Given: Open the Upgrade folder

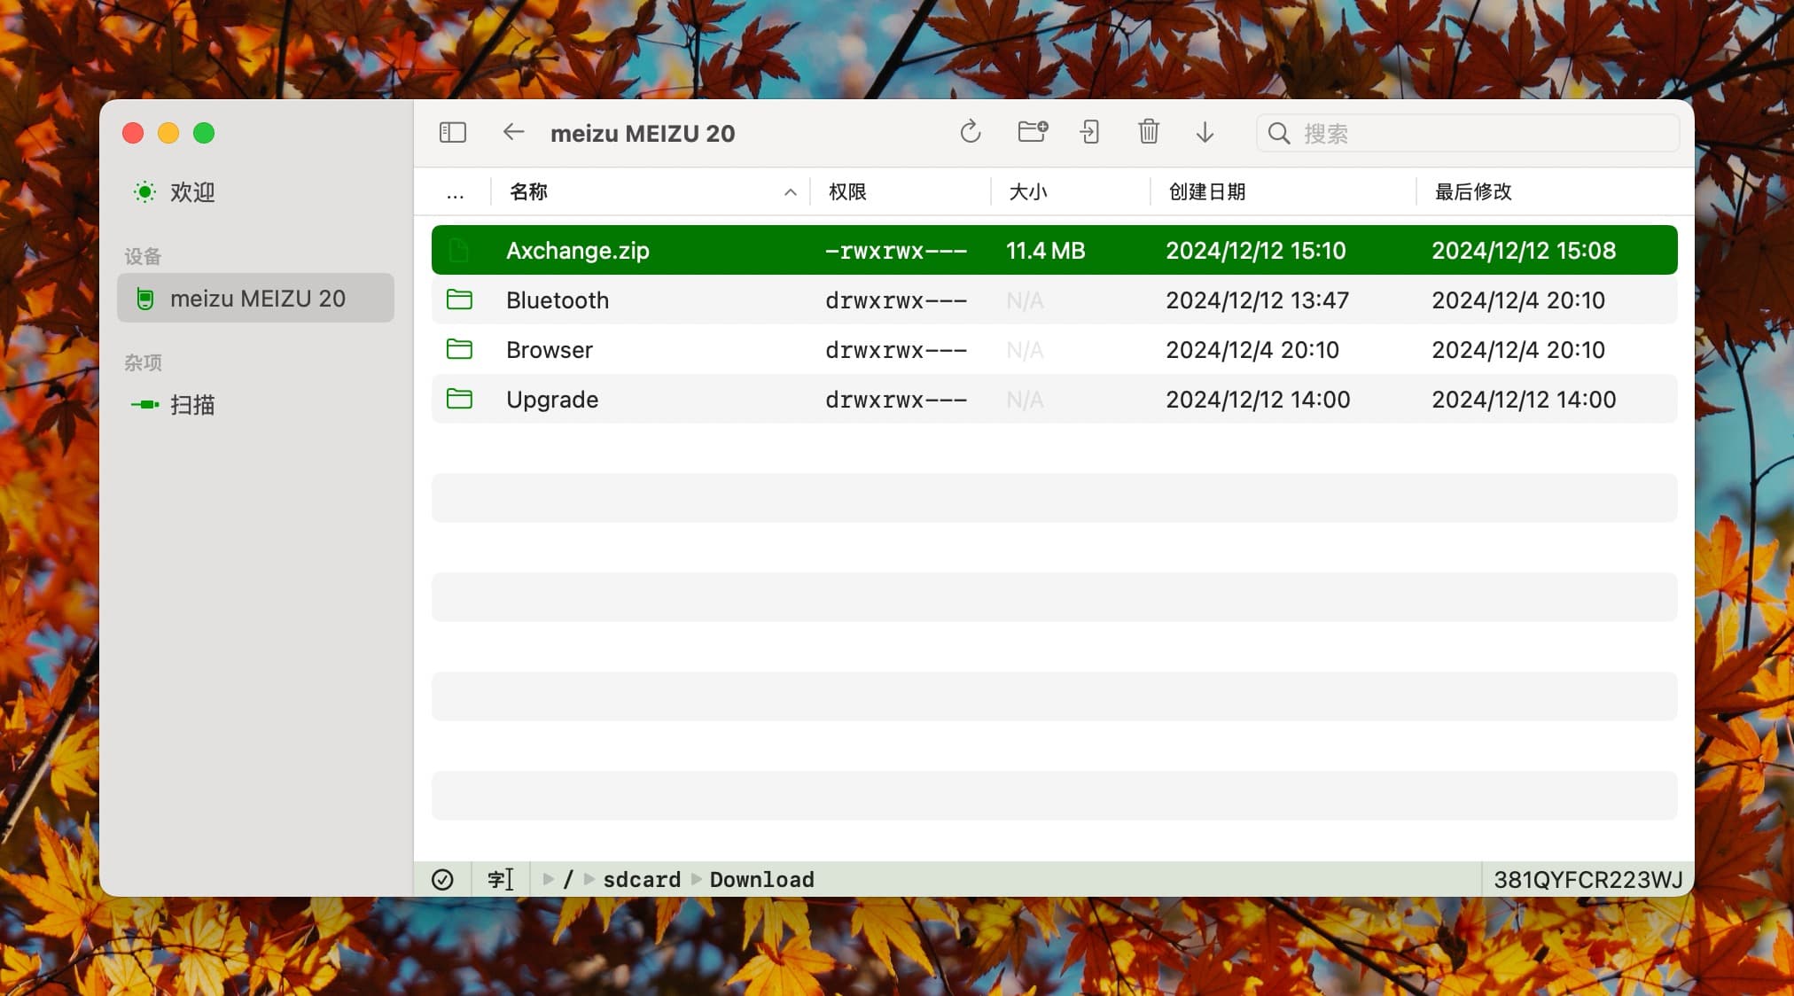Looking at the screenshot, I should (x=551, y=399).
